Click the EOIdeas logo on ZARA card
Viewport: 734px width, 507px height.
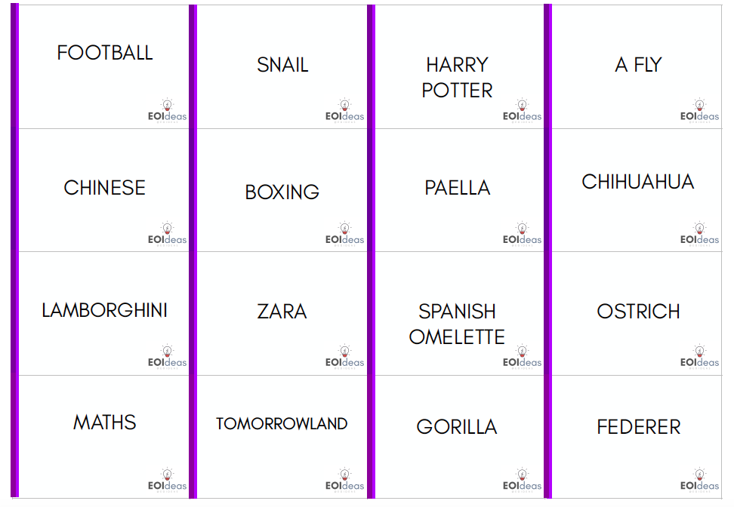(x=344, y=357)
